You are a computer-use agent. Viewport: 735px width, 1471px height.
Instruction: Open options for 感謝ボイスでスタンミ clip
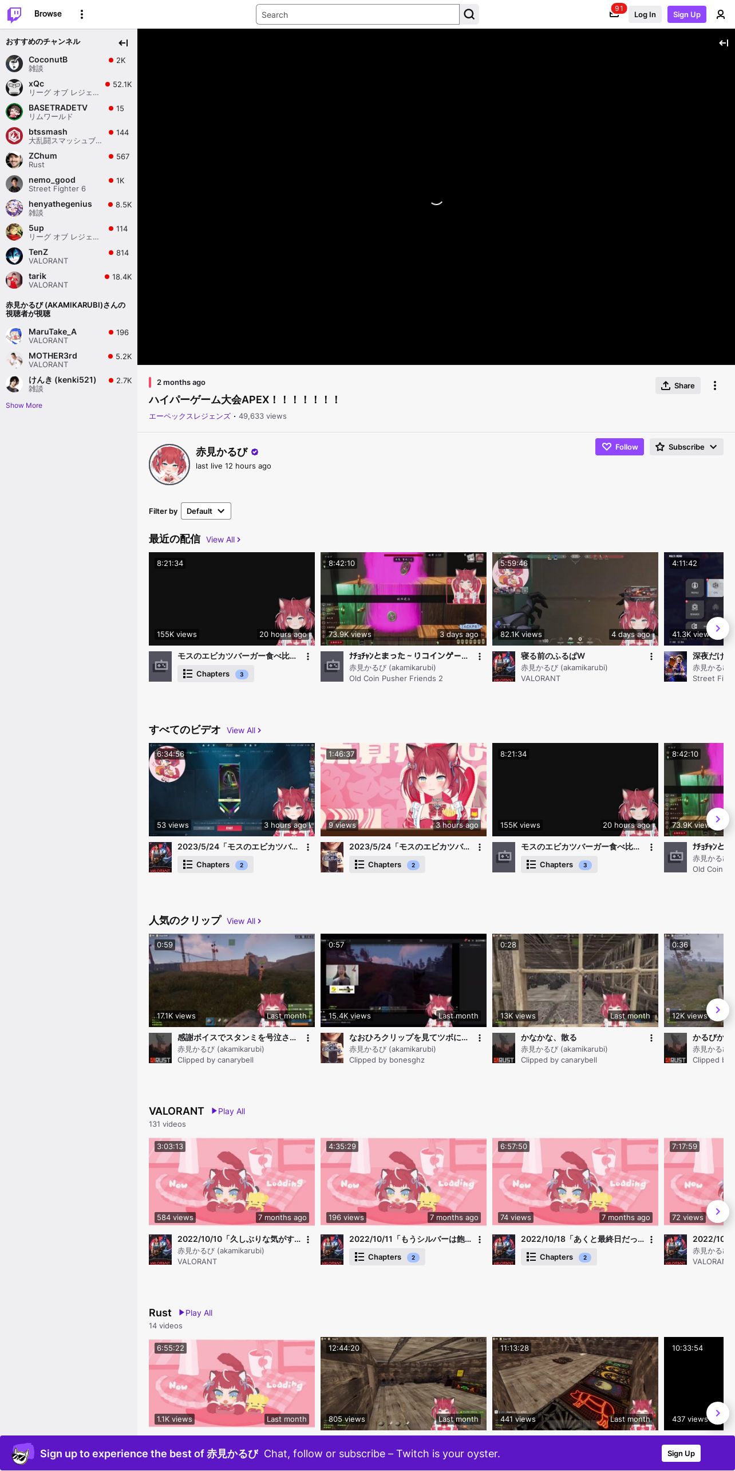point(308,1038)
